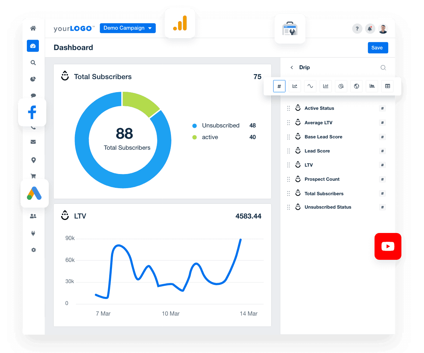Select the dashboard speedometer sidebar icon
Screen dimensions: 424x353
(x=33, y=46)
